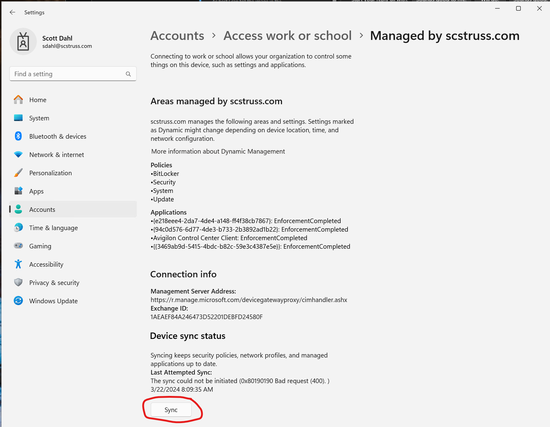
Task: Go to Accessibility settings
Action: click(73, 264)
